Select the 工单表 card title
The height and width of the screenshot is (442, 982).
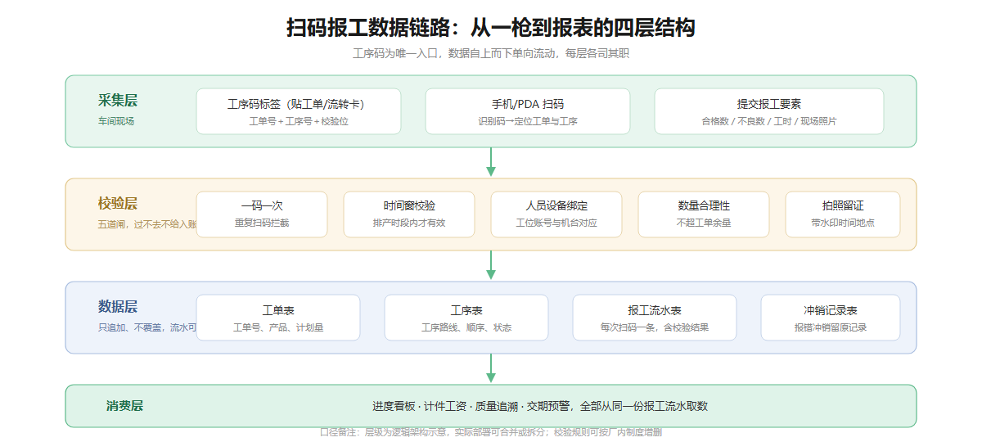coord(278,310)
